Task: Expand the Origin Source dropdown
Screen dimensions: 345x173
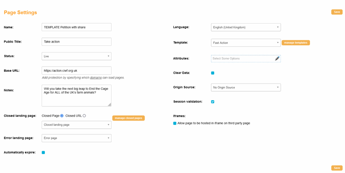Action: click(x=246, y=87)
